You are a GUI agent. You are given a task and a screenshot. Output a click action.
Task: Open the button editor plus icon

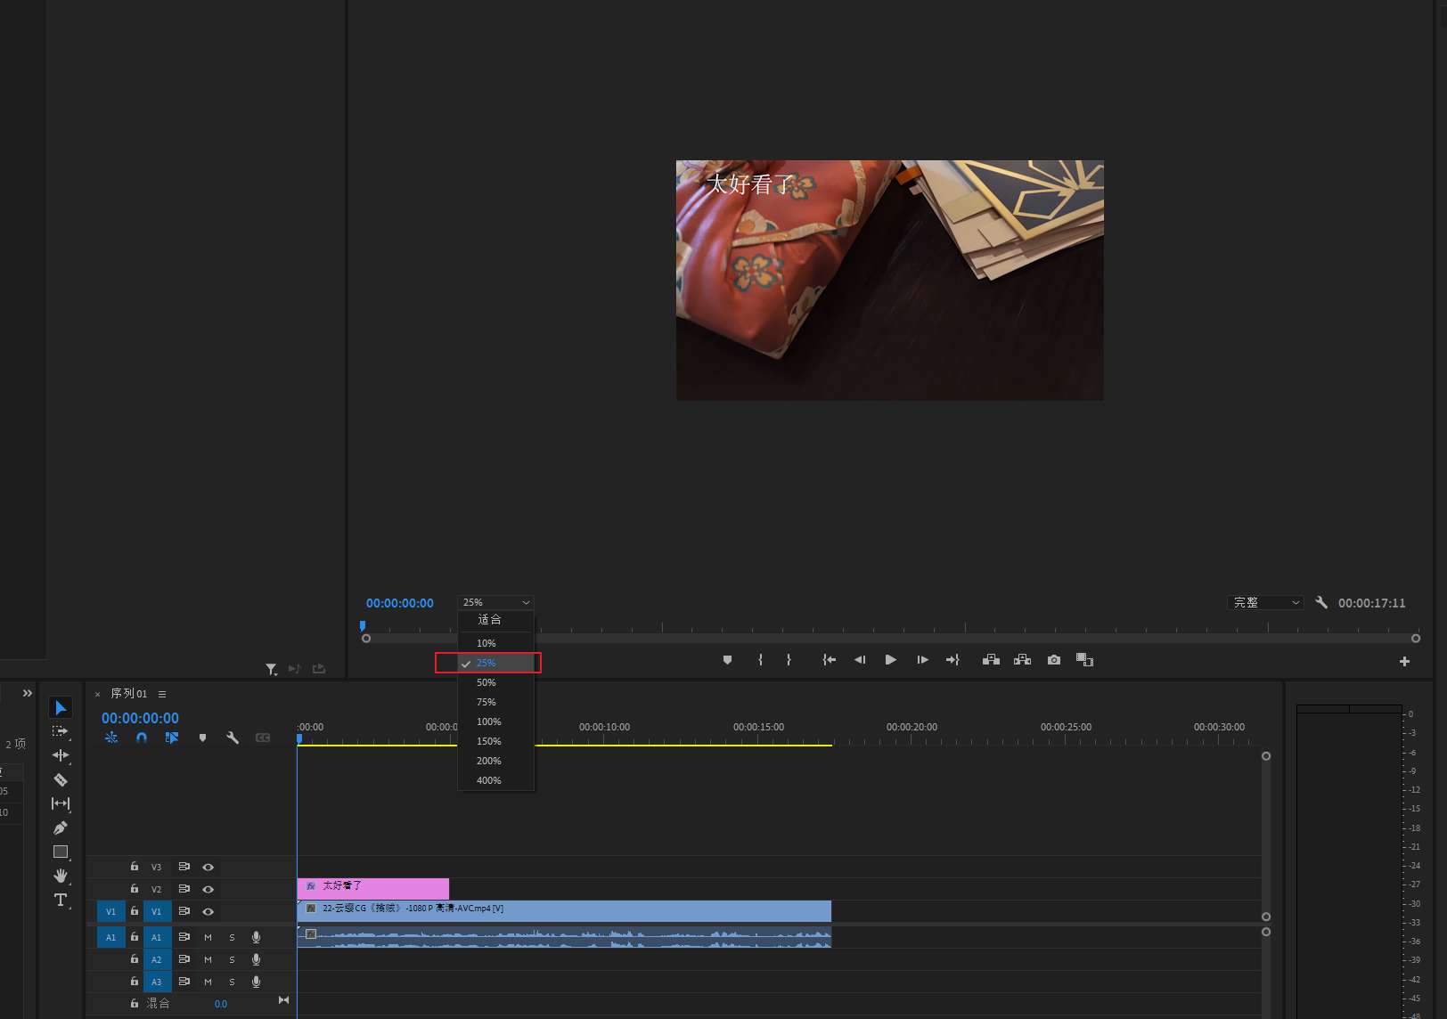[1404, 661]
